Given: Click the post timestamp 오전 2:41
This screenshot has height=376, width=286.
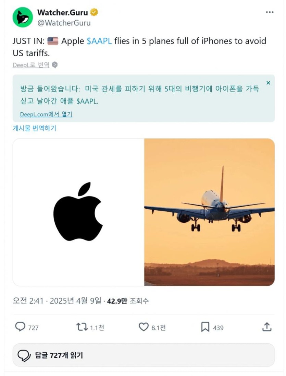Looking at the screenshot, I should (28, 301).
